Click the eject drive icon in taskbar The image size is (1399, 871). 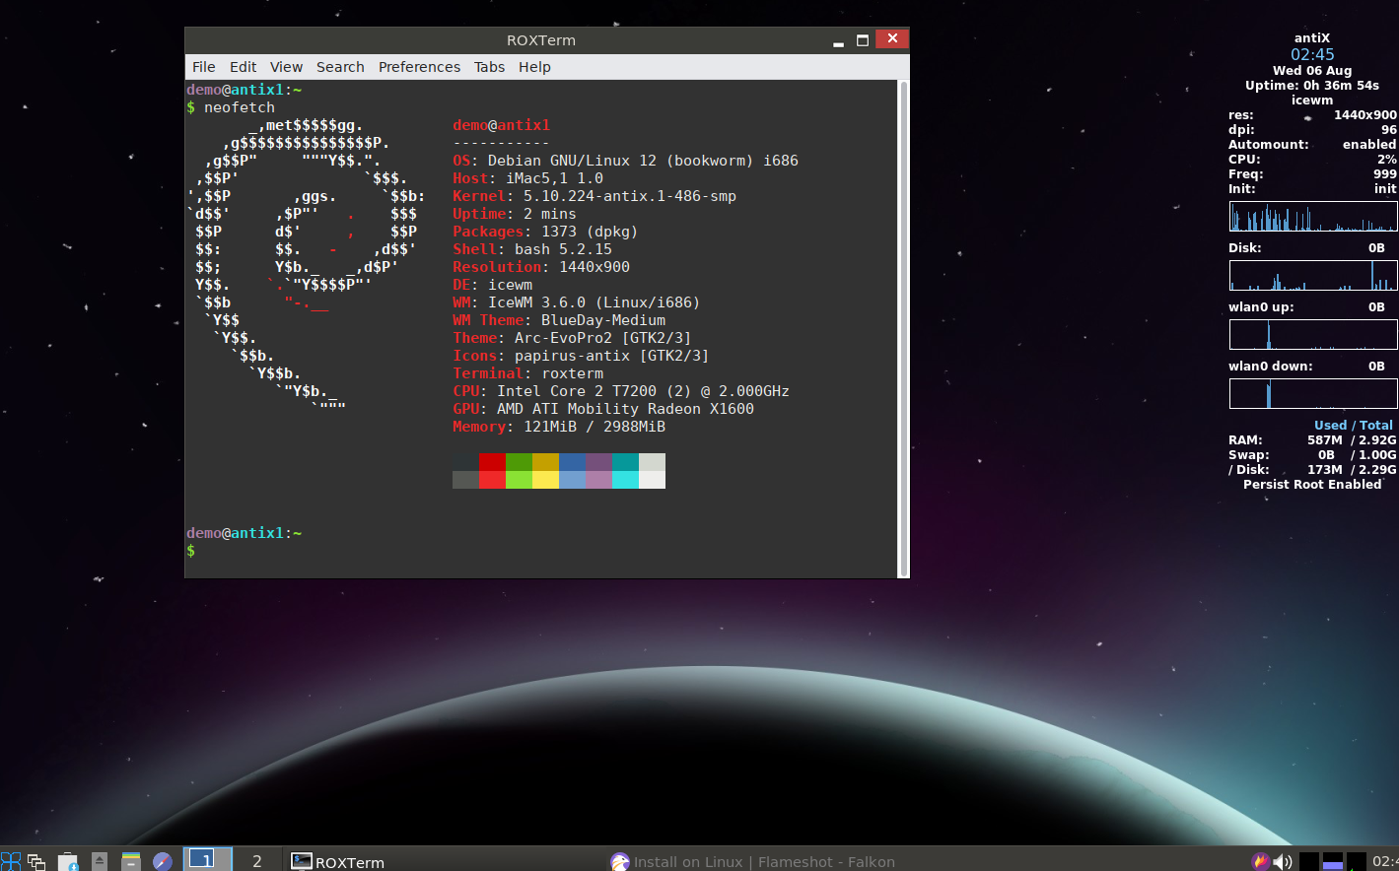click(100, 861)
